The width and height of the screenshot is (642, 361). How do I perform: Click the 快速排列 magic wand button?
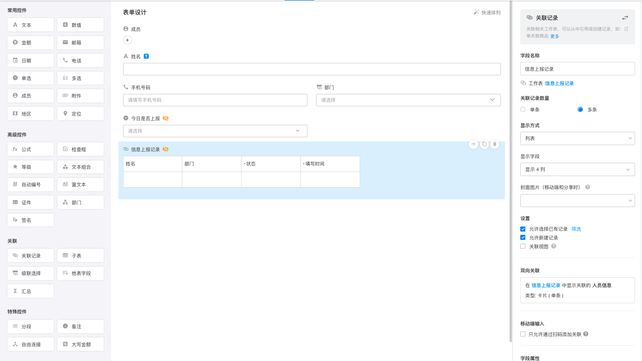487,12
